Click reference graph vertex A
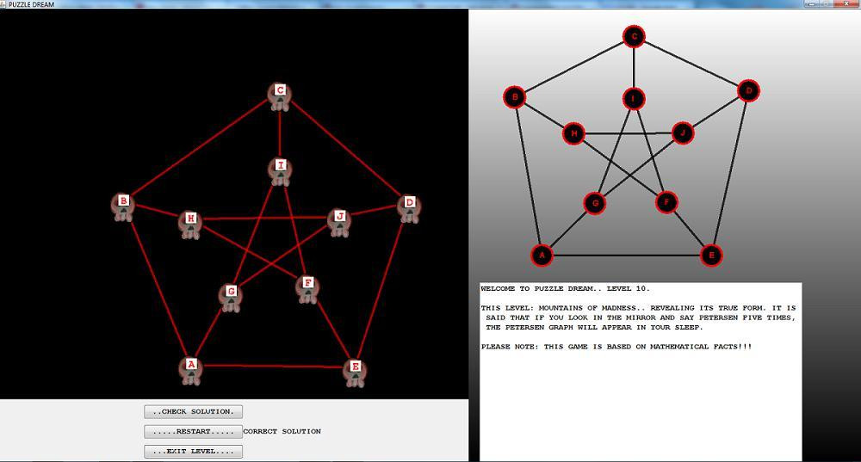Viewport: 861px width, 462px height. point(542,256)
